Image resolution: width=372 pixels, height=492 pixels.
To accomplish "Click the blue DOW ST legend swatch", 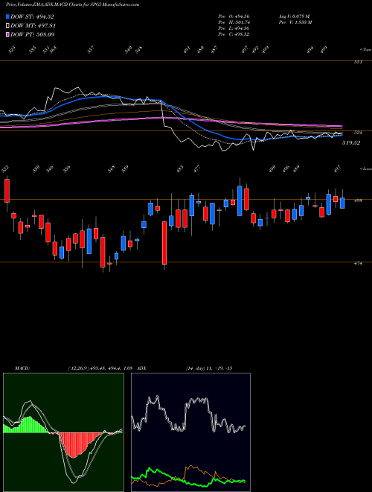I will (7, 16).
